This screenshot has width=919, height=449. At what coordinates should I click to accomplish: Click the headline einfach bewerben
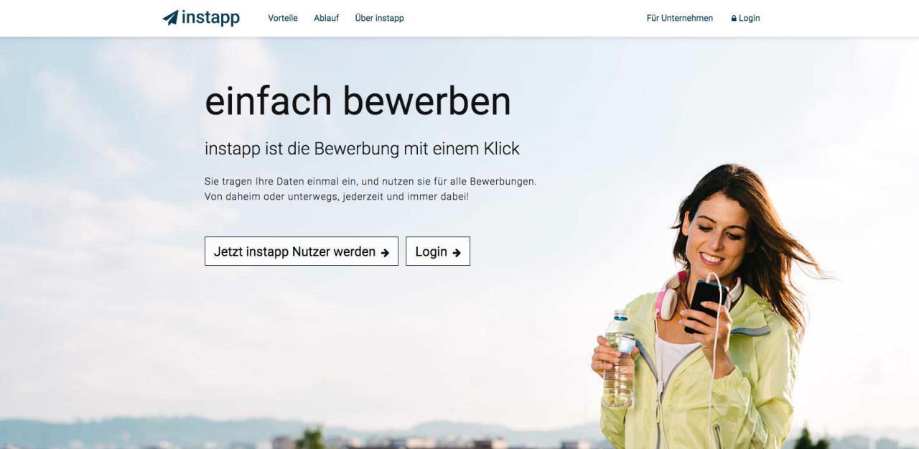358,101
